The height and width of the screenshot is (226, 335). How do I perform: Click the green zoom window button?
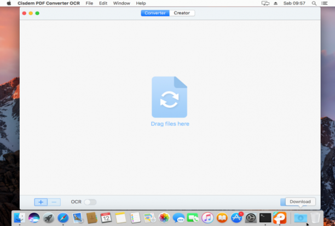37,13
